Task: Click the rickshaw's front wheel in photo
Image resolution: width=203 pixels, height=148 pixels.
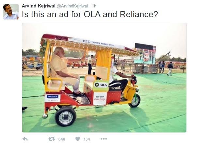Action: coord(135,101)
